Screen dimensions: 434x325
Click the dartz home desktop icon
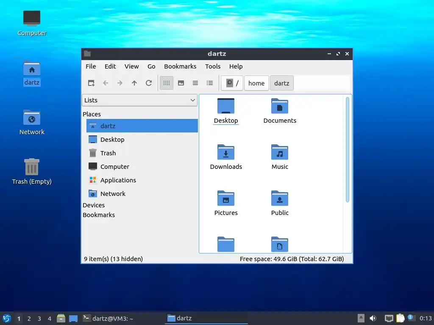coord(32,73)
